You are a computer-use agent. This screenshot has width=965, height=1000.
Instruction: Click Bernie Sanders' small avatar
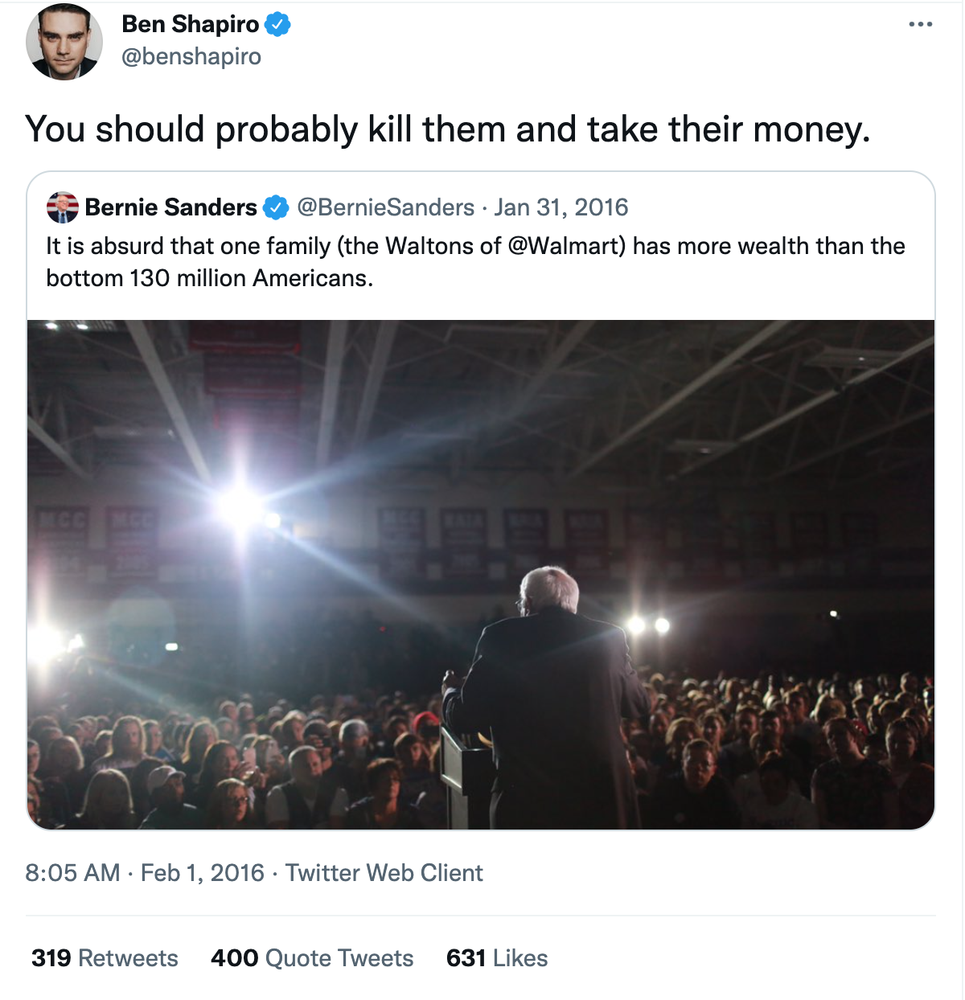tap(63, 207)
